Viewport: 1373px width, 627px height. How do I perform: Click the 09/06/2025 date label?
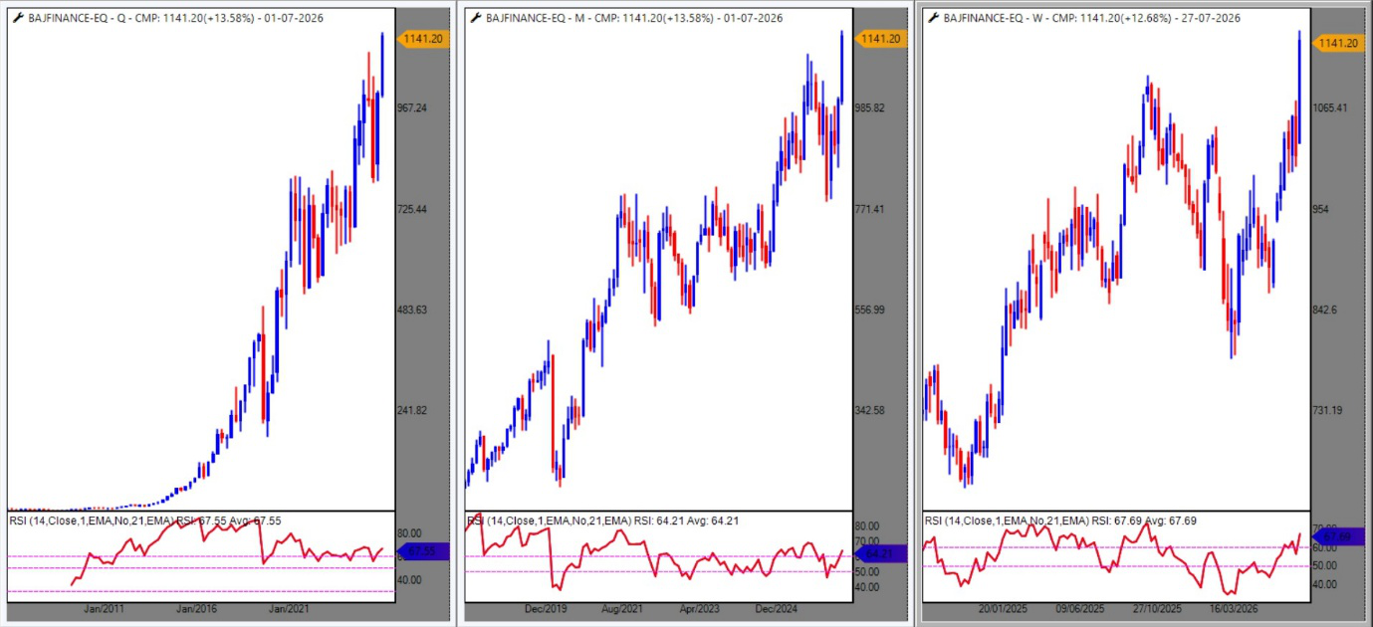coord(1080,609)
